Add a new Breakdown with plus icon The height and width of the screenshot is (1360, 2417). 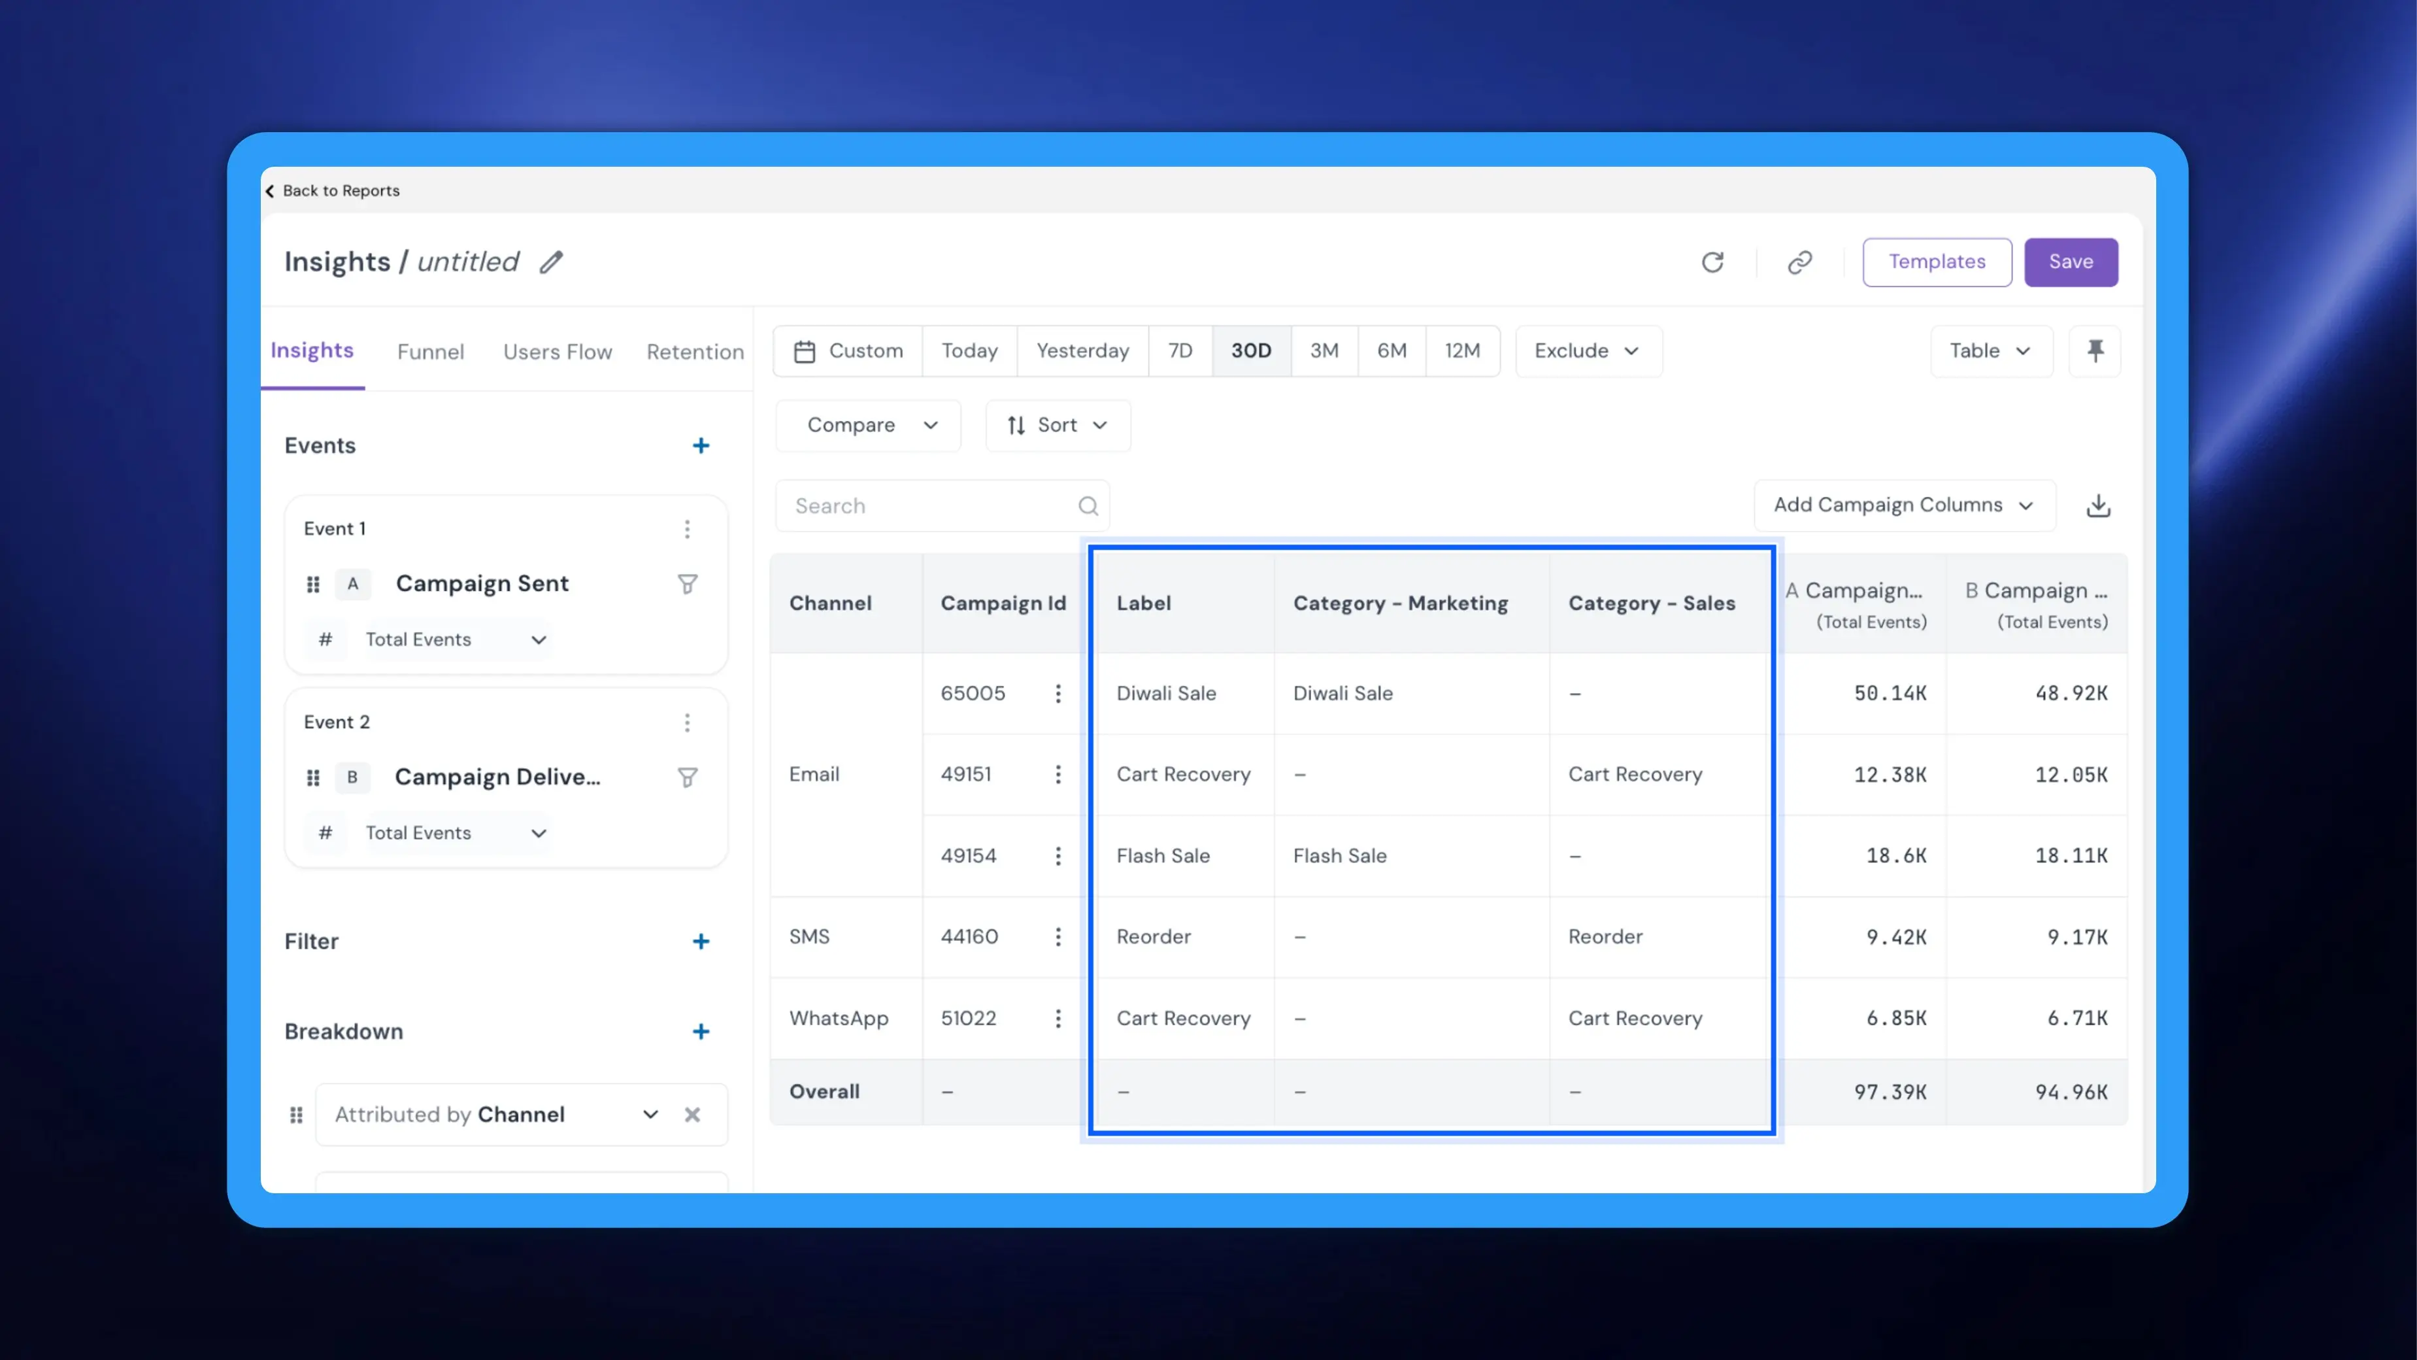(701, 1032)
